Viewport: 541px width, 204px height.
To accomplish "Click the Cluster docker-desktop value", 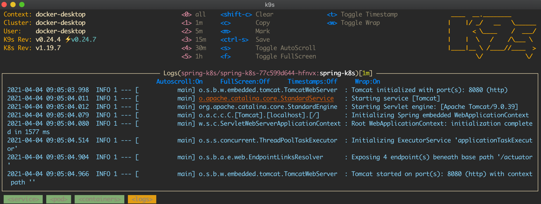I will coord(60,23).
